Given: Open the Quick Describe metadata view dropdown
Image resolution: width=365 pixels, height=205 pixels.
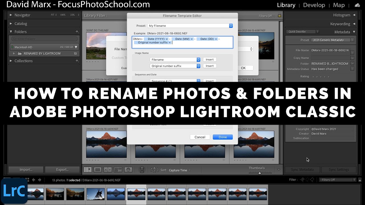Looking at the screenshot, I should pos(303,32).
